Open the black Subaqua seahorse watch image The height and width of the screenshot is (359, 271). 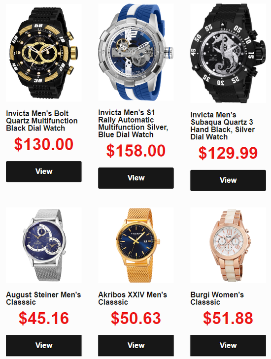228,53
